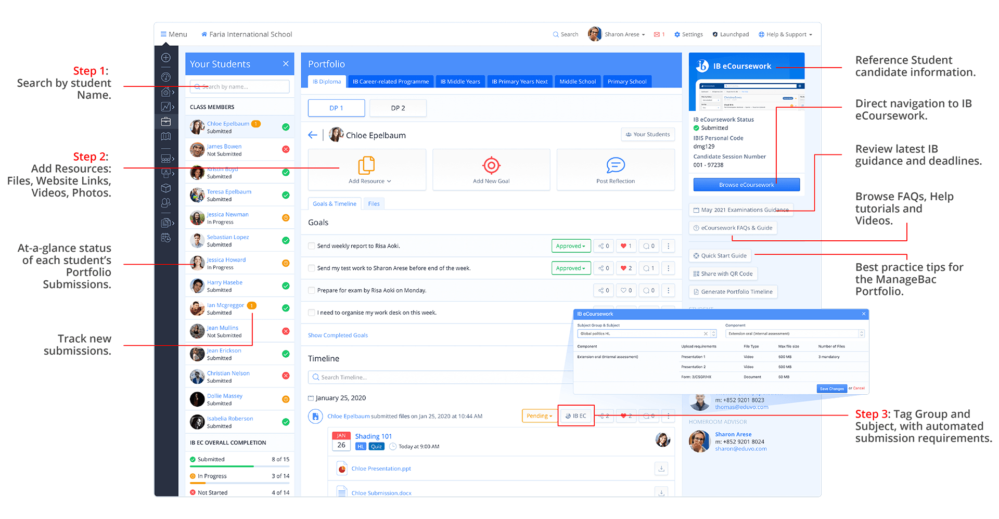Screen dimensions: 999x519
Task: Download Chloe Presentation.ppt file
Action: (661, 469)
